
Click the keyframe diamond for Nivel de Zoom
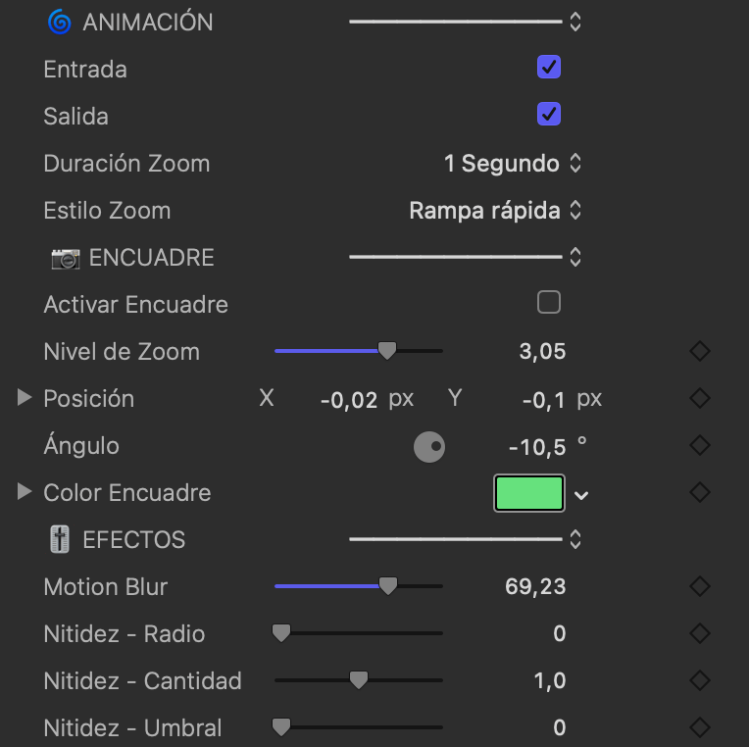click(699, 351)
